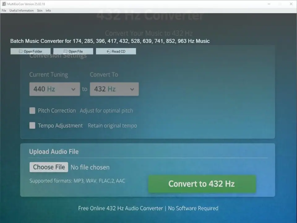This screenshot has width=297, height=223.
Task: Open the File menu
Action: coord(4,10)
